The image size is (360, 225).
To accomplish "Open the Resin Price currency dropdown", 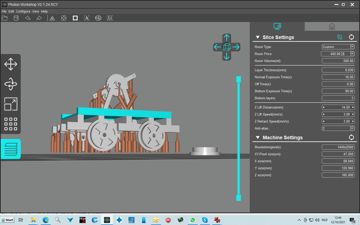I will (x=352, y=54).
